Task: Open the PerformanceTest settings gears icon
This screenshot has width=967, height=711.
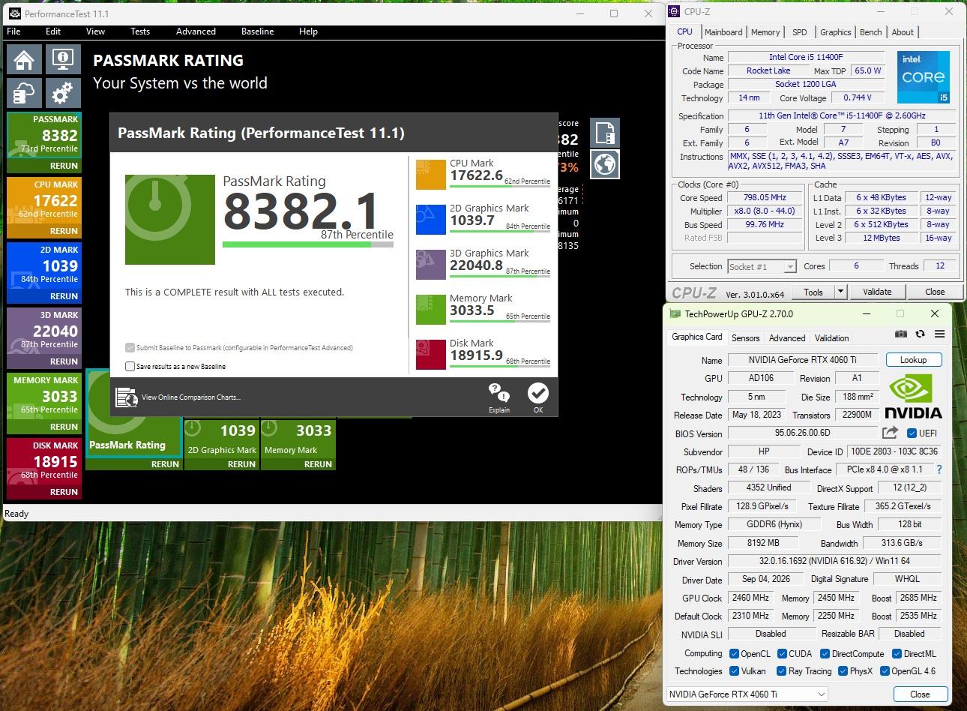Action: (63, 94)
